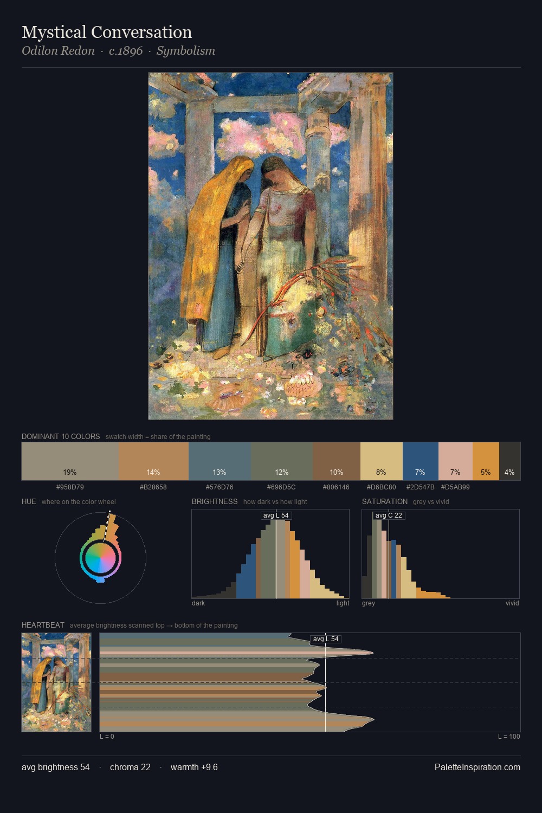Click 'warmth +9.6' in the footer

click(194, 767)
